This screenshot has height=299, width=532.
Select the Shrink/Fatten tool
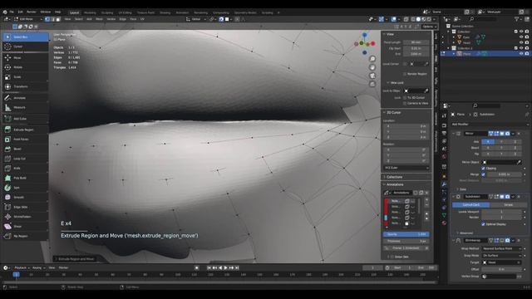(26, 217)
